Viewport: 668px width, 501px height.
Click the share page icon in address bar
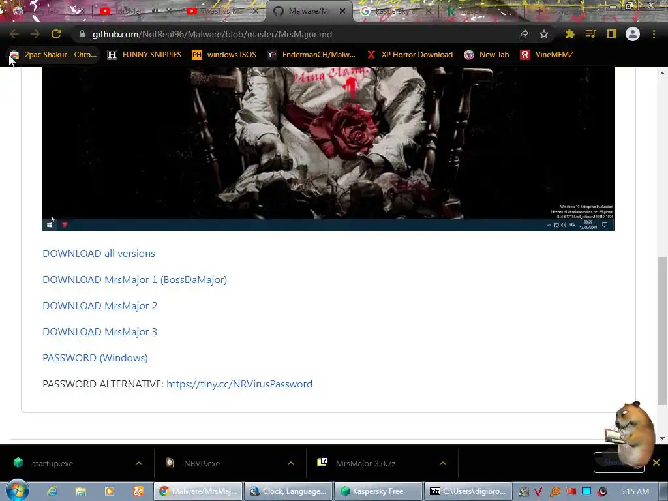(x=523, y=35)
